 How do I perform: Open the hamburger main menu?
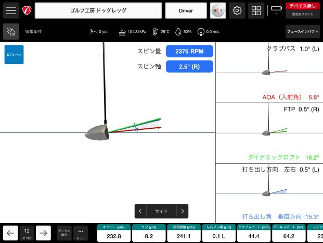tap(11, 10)
